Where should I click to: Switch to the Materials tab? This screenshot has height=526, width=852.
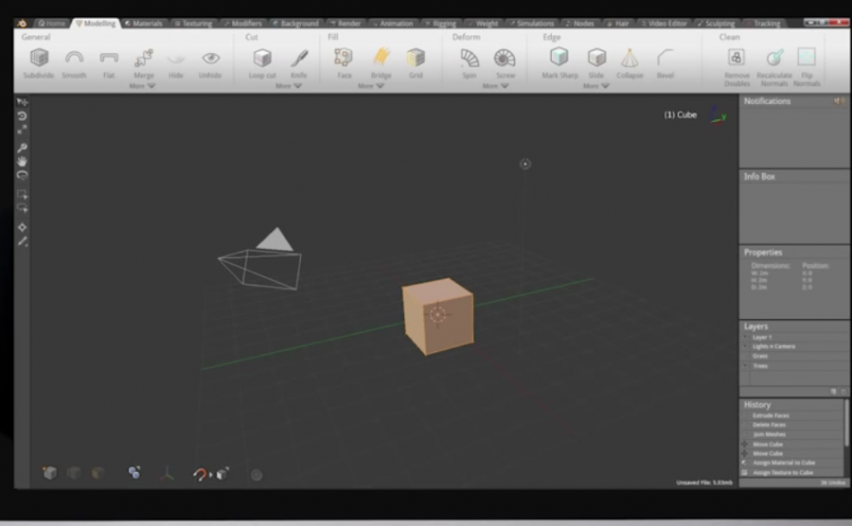click(144, 24)
